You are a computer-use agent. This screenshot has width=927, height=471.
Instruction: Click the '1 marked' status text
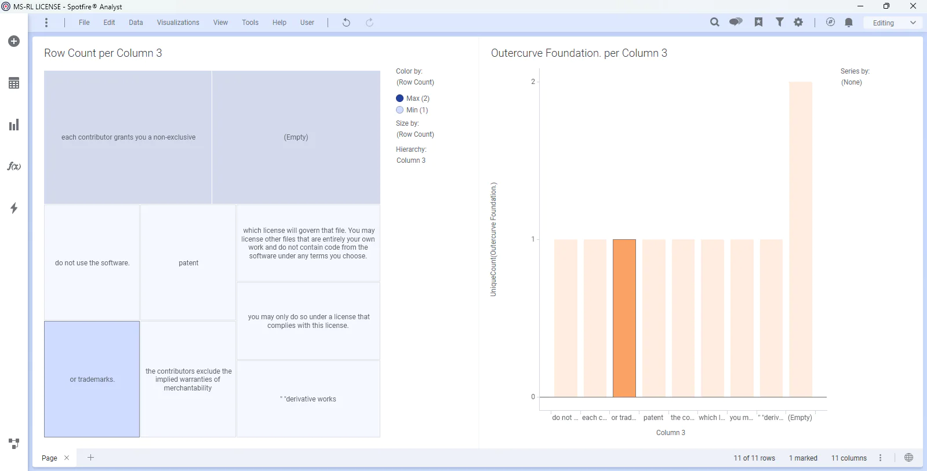coord(803,458)
